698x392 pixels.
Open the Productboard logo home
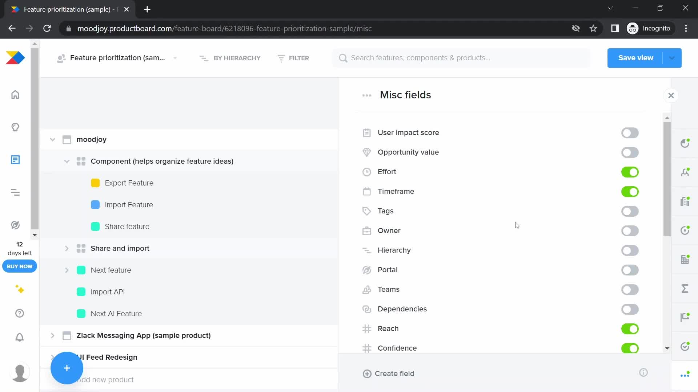point(15,58)
